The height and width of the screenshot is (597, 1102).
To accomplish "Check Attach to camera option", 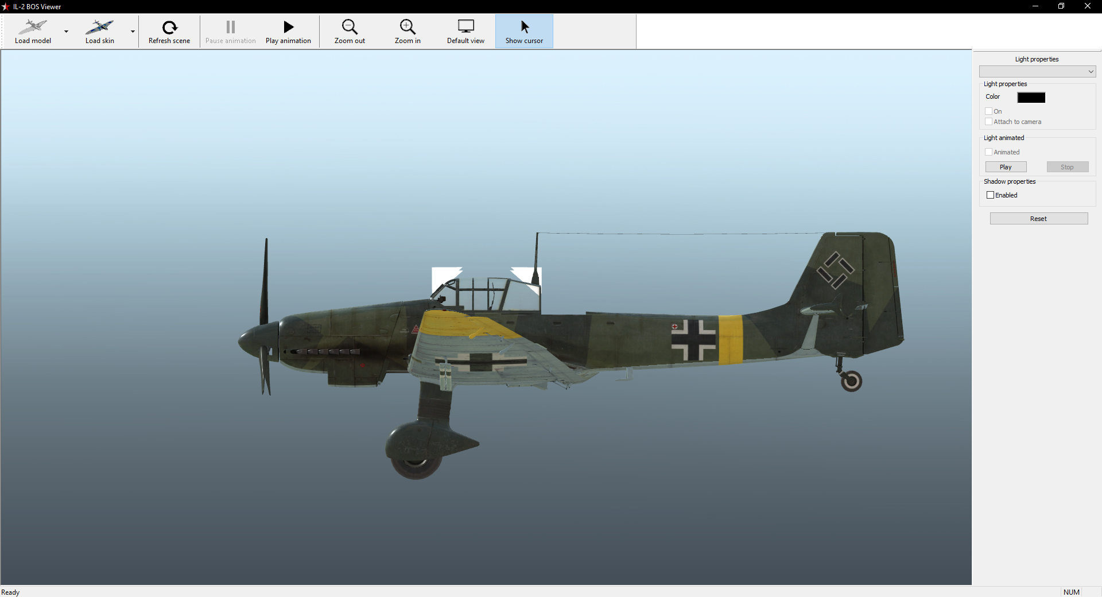I will click(989, 122).
